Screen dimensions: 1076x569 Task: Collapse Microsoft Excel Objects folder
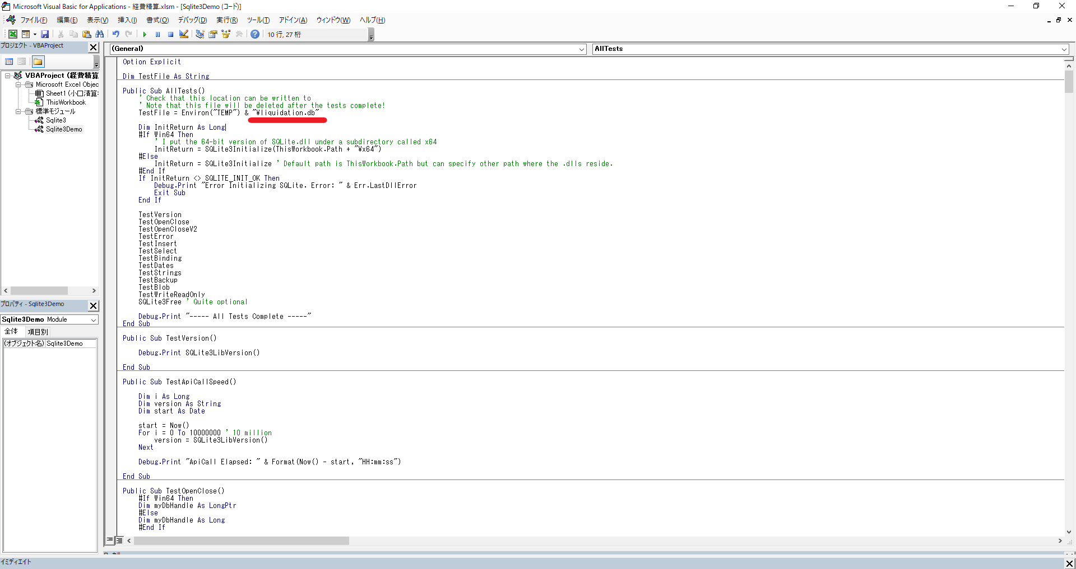pyautogui.click(x=18, y=84)
